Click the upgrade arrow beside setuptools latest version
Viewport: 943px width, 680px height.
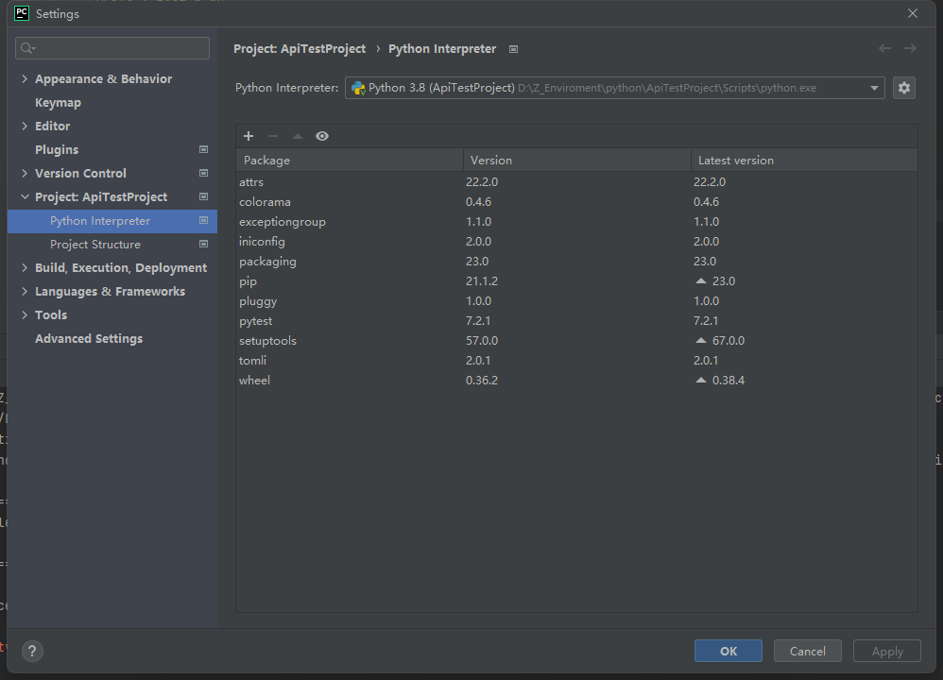[700, 340]
